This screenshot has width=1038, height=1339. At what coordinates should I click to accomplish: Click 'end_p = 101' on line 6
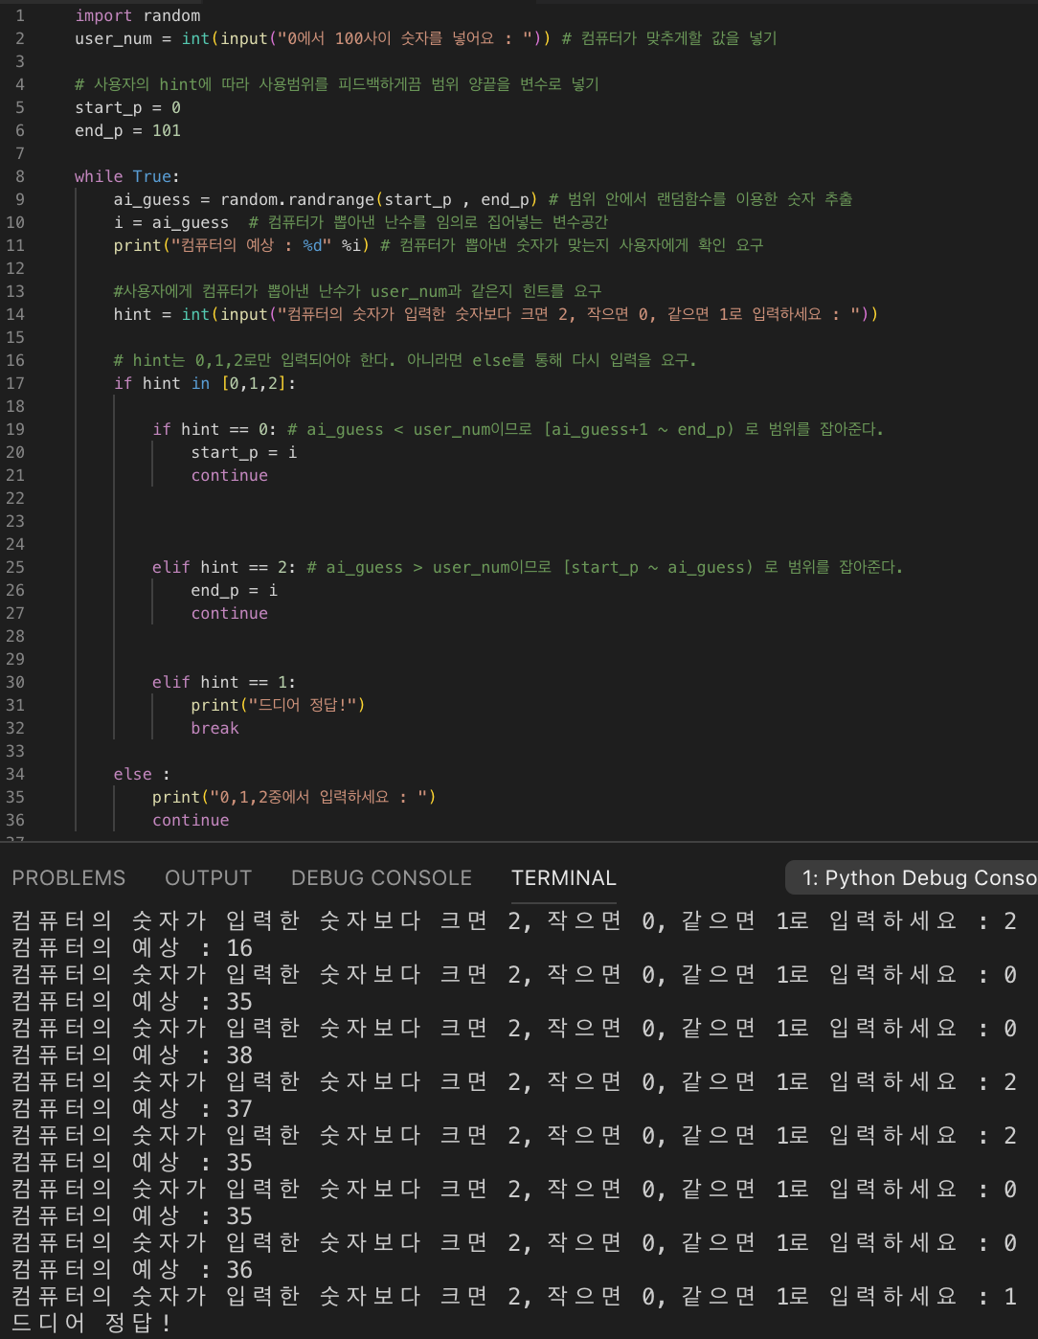pyautogui.click(x=127, y=130)
